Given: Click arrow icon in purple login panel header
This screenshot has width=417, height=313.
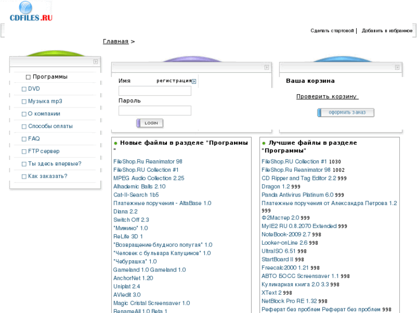Looking at the screenshot, I should coord(267,67).
